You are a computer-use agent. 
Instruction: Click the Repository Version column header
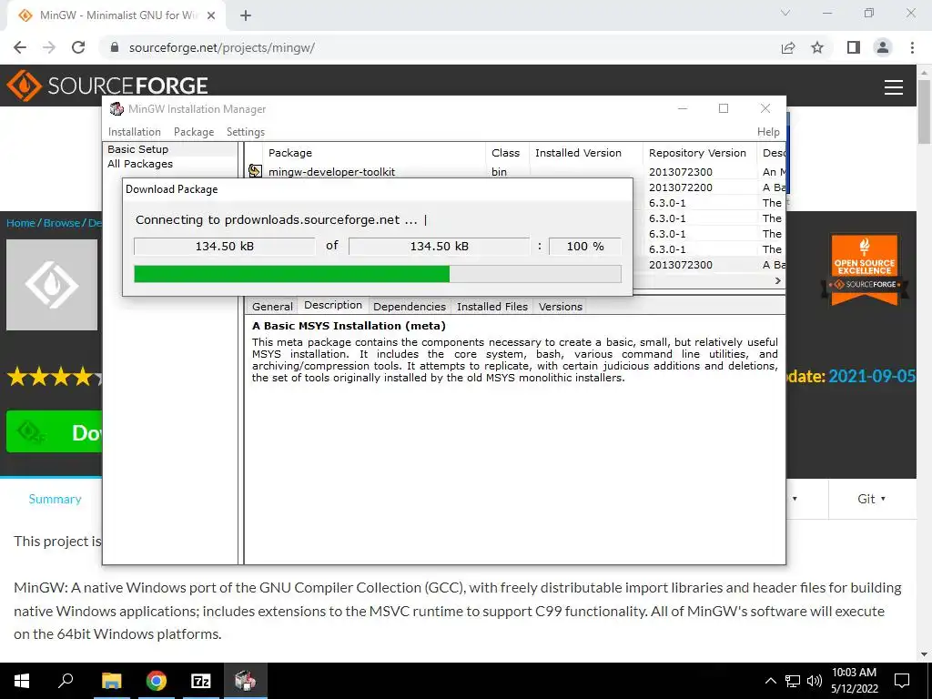699,153
